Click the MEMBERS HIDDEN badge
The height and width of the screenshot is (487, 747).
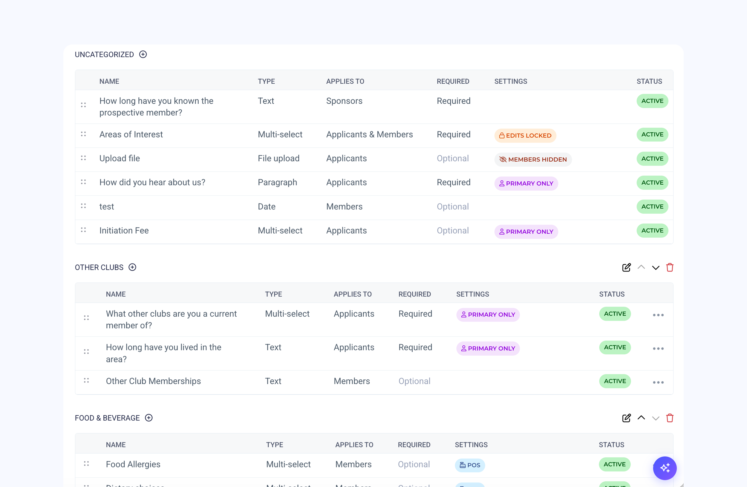click(533, 160)
